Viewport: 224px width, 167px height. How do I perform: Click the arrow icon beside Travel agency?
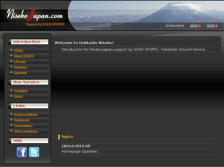(11, 125)
